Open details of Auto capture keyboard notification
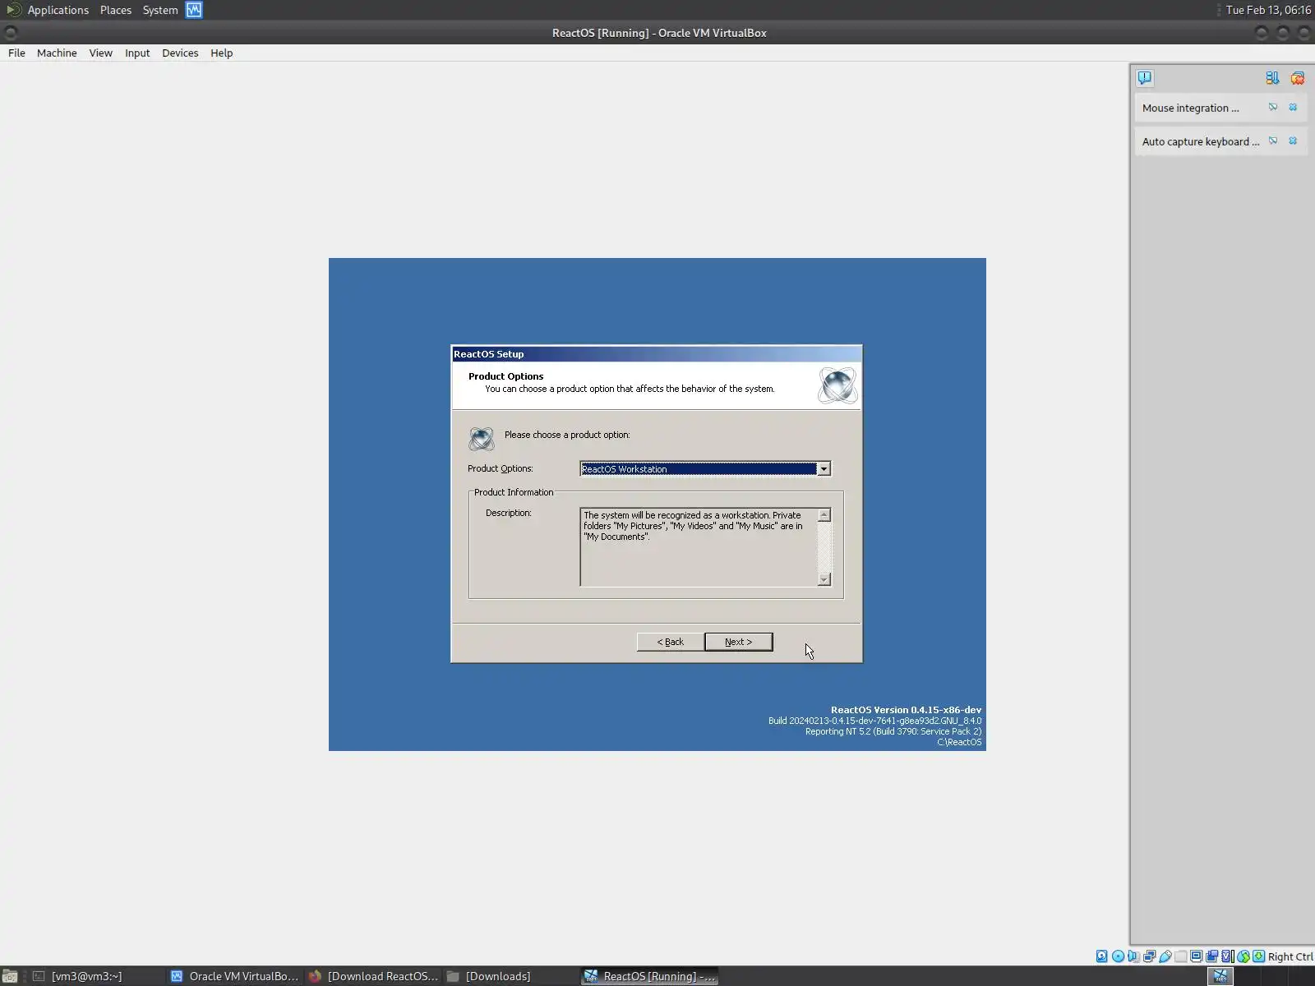The image size is (1315, 986). click(x=1273, y=141)
